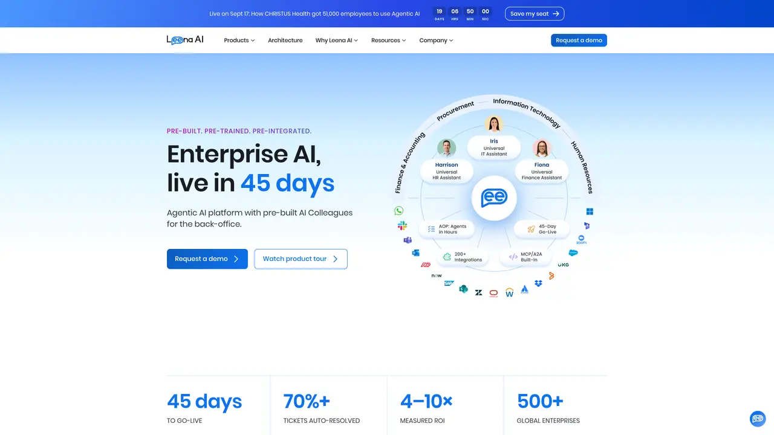Click the Atlassian integration icon
This screenshot has height=435, width=774.
(x=525, y=289)
